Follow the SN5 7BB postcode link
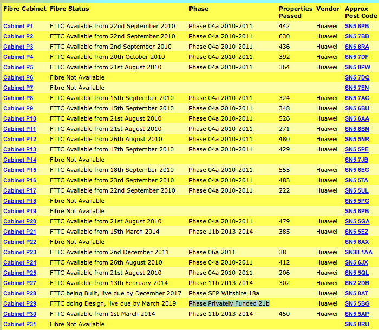The width and height of the screenshot is (379, 330). [x=357, y=36]
